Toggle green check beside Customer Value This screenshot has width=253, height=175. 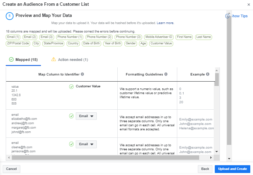(71, 87)
